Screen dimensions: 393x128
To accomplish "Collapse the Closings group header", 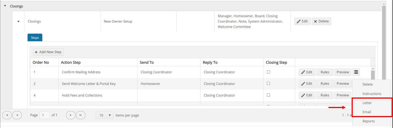I will click(5, 6).
